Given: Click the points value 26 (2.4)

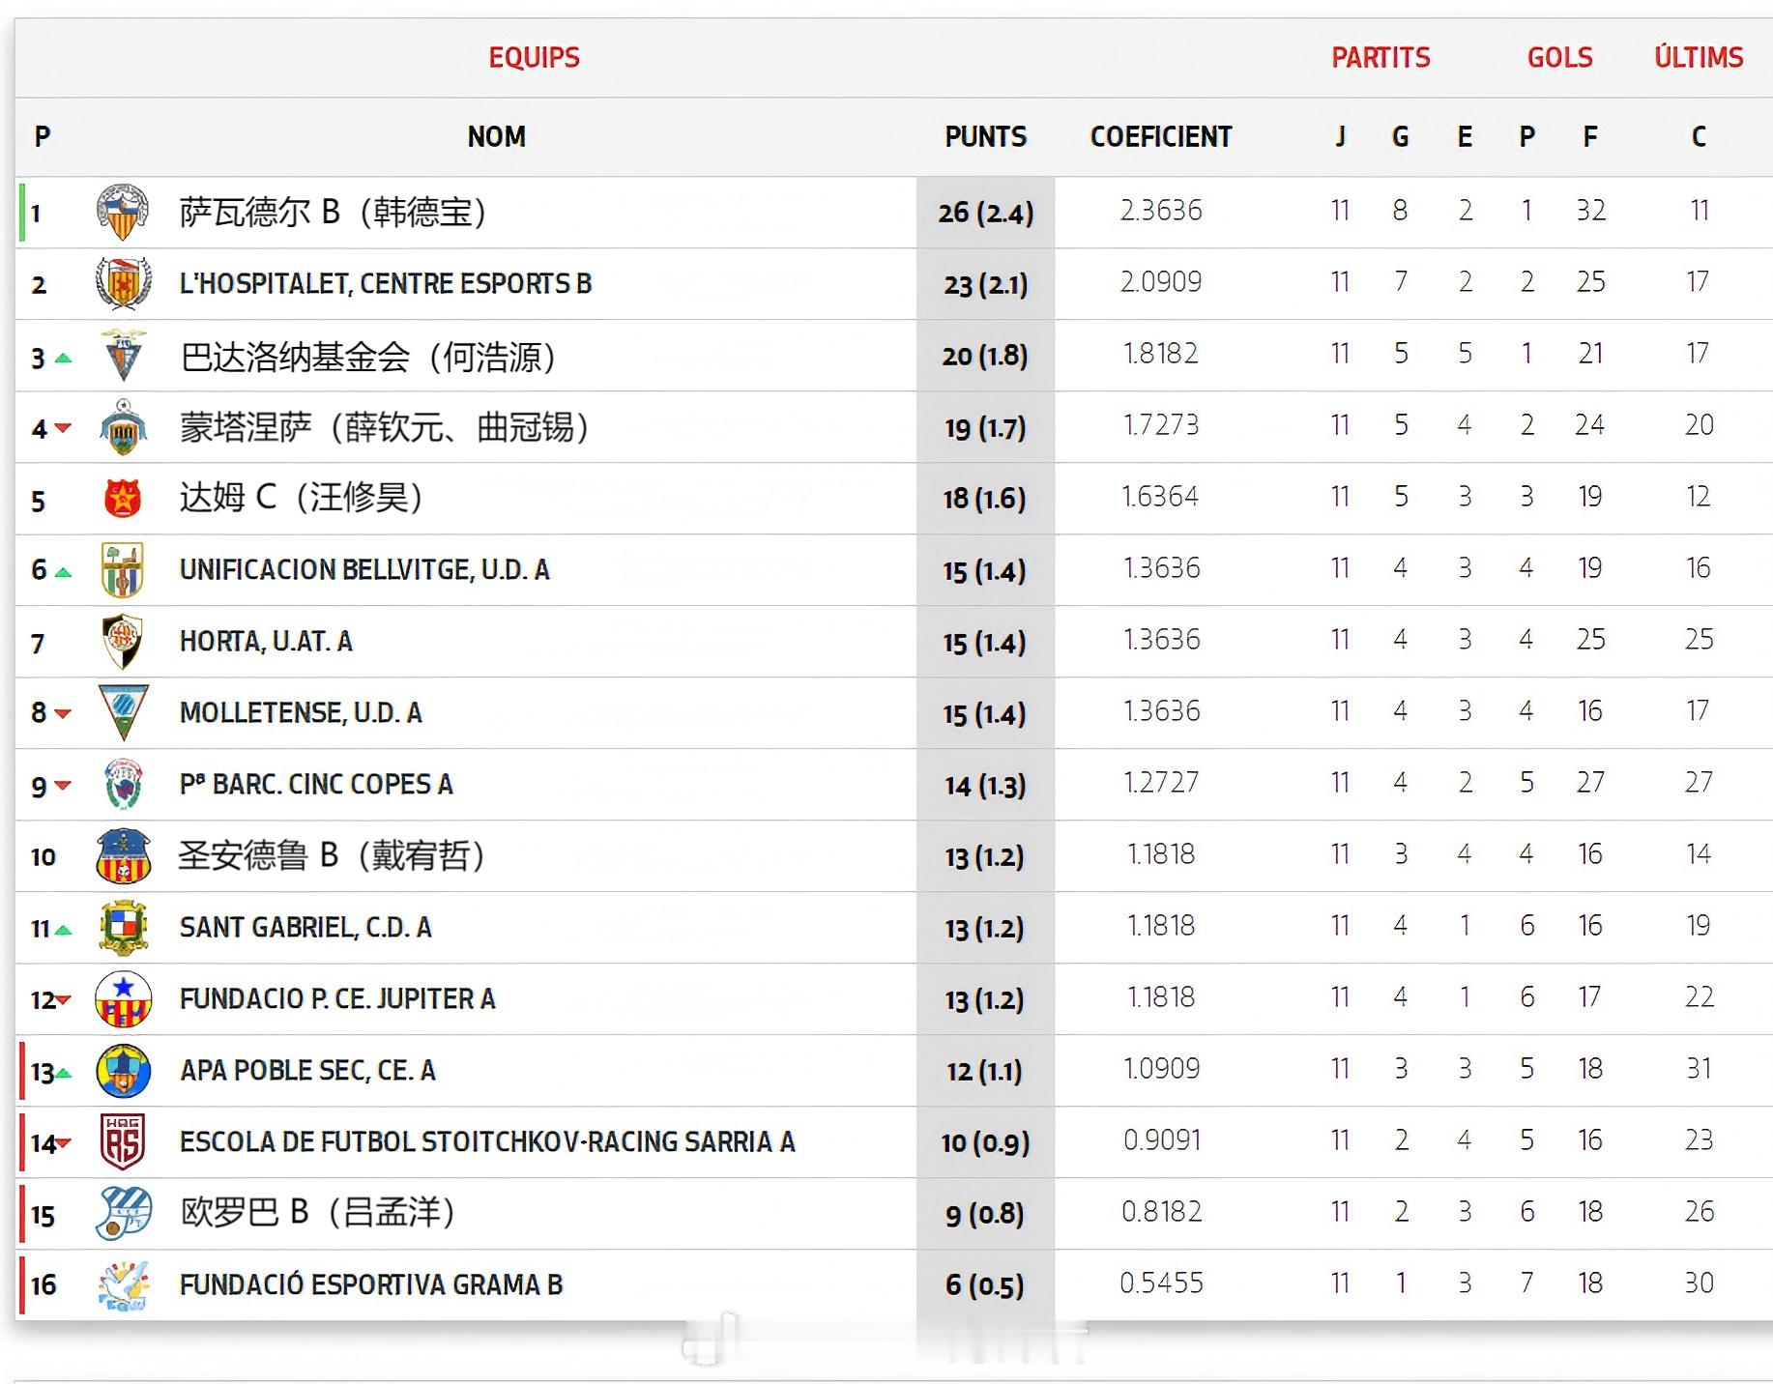Looking at the screenshot, I should (985, 213).
